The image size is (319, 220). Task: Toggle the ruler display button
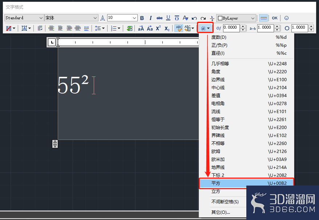click(263, 18)
